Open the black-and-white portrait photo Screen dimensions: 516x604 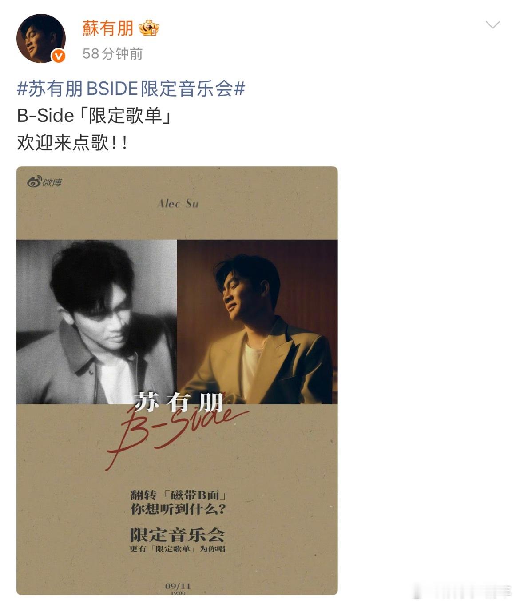[97, 322]
